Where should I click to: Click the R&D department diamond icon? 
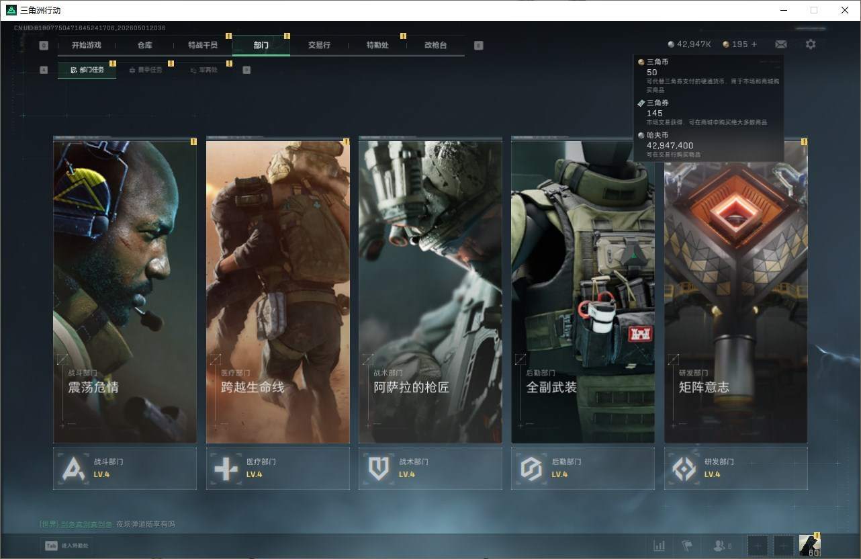click(x=684, y=468)
